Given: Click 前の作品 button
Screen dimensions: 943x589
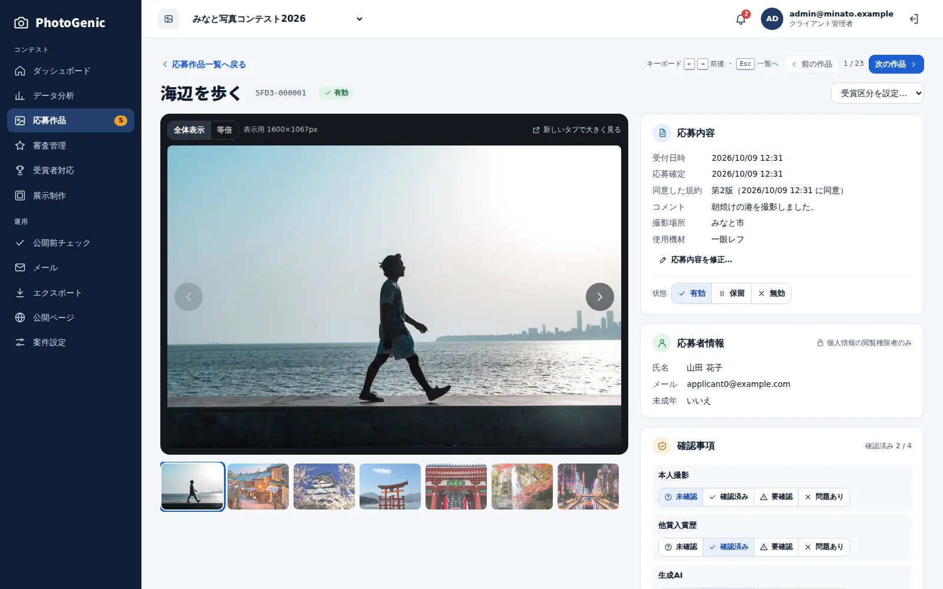Looking at the screenshot, I should [x=812, y=64].
